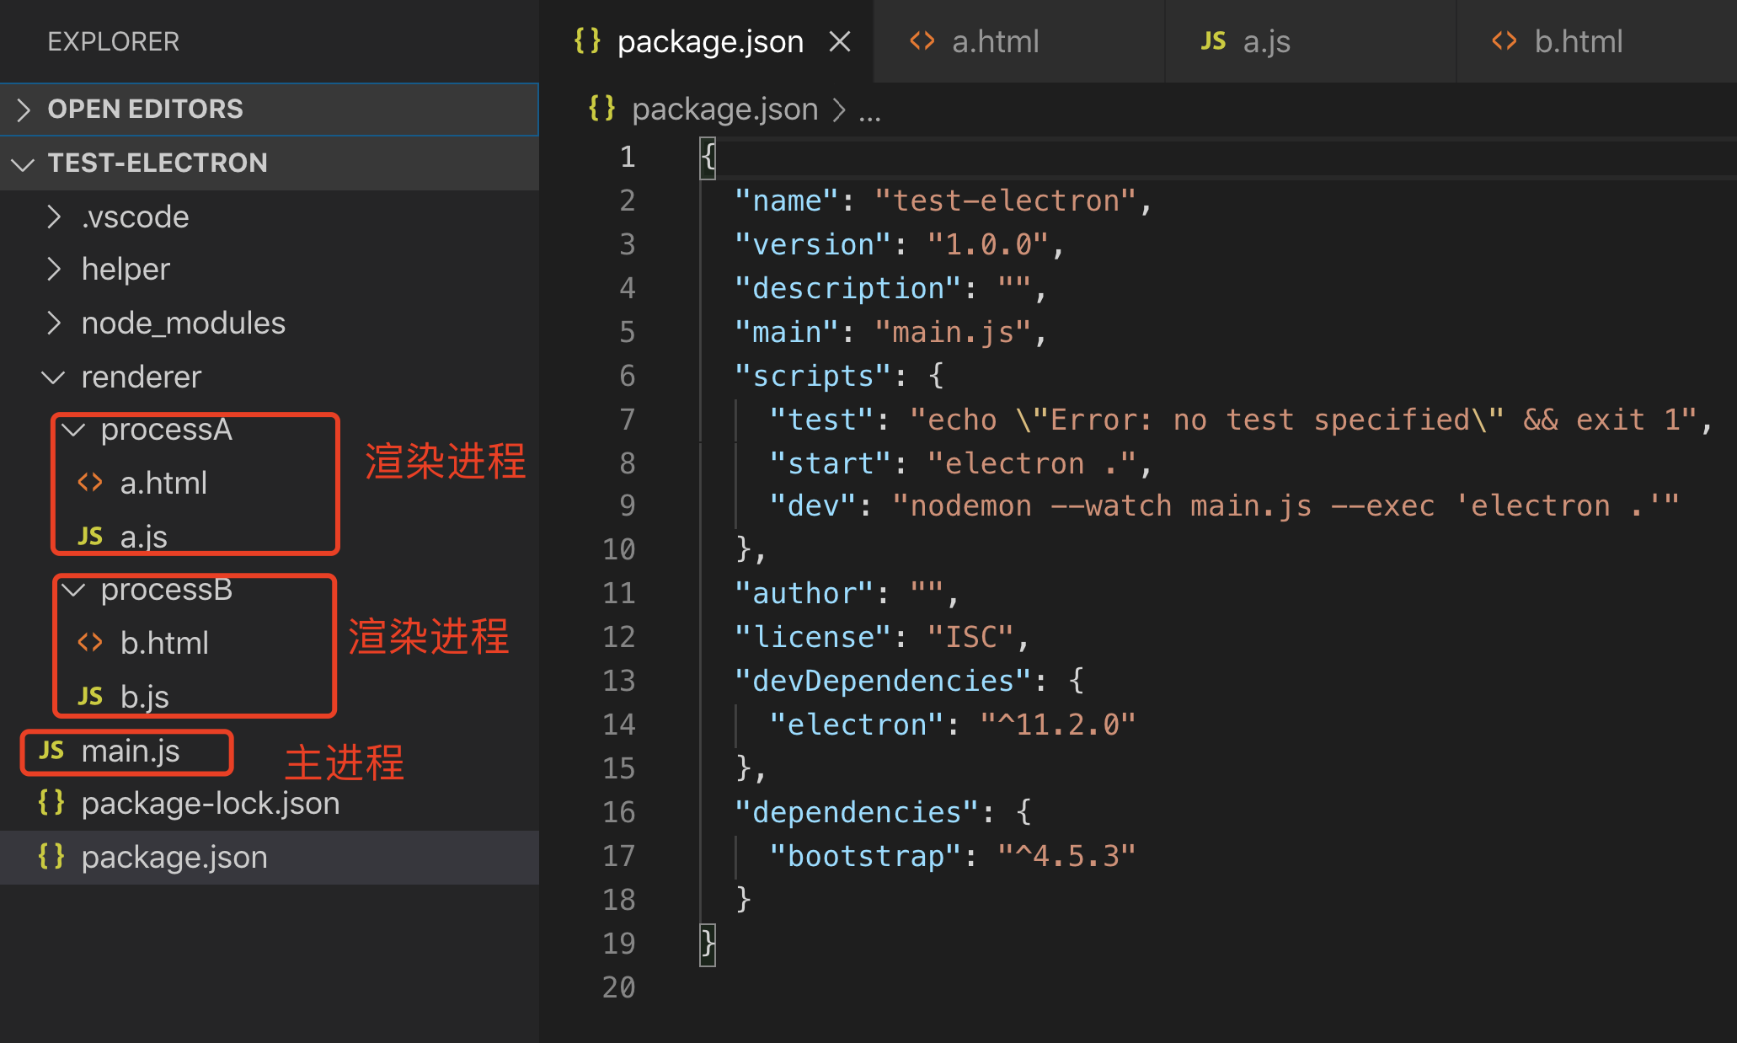This screenshot has height=1043, width=1737.
Task: Click the package.json breadcrumb label
Action: [724, 109]
